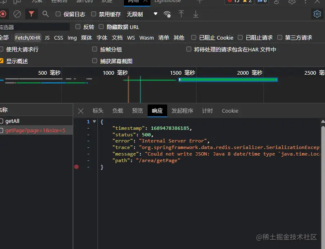
Task: Check 隐藏数据 URL checkbox
Action: pyautogui.click(x=101, y=27)
